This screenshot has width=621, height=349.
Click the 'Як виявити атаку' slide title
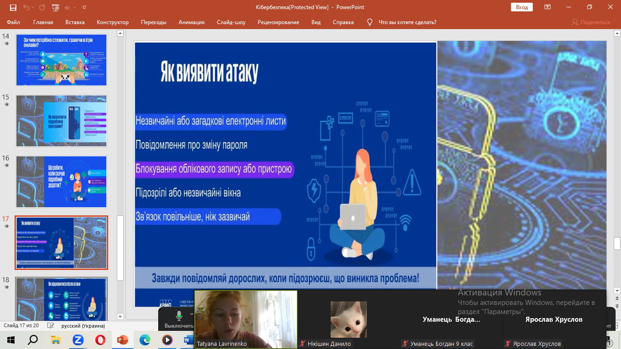coord(210,73)
